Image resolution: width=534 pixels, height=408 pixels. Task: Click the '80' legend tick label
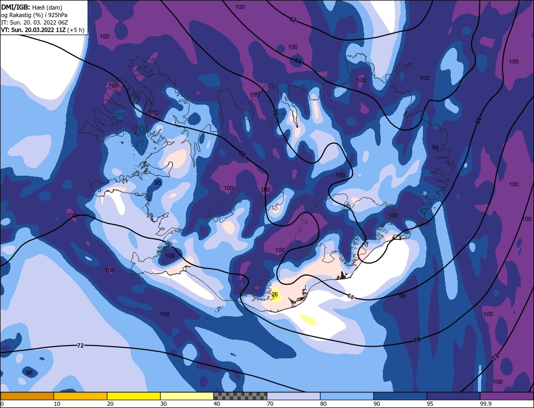[324, 404]
